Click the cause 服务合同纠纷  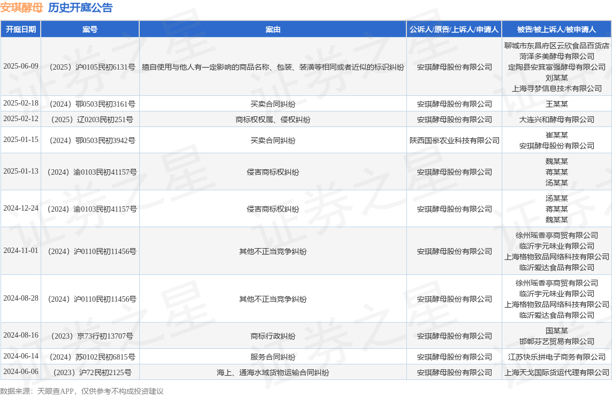click(x=273, y=357)
